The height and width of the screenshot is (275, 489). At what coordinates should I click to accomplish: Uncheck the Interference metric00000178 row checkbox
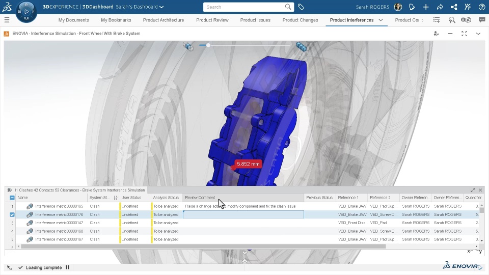(12, 214)
